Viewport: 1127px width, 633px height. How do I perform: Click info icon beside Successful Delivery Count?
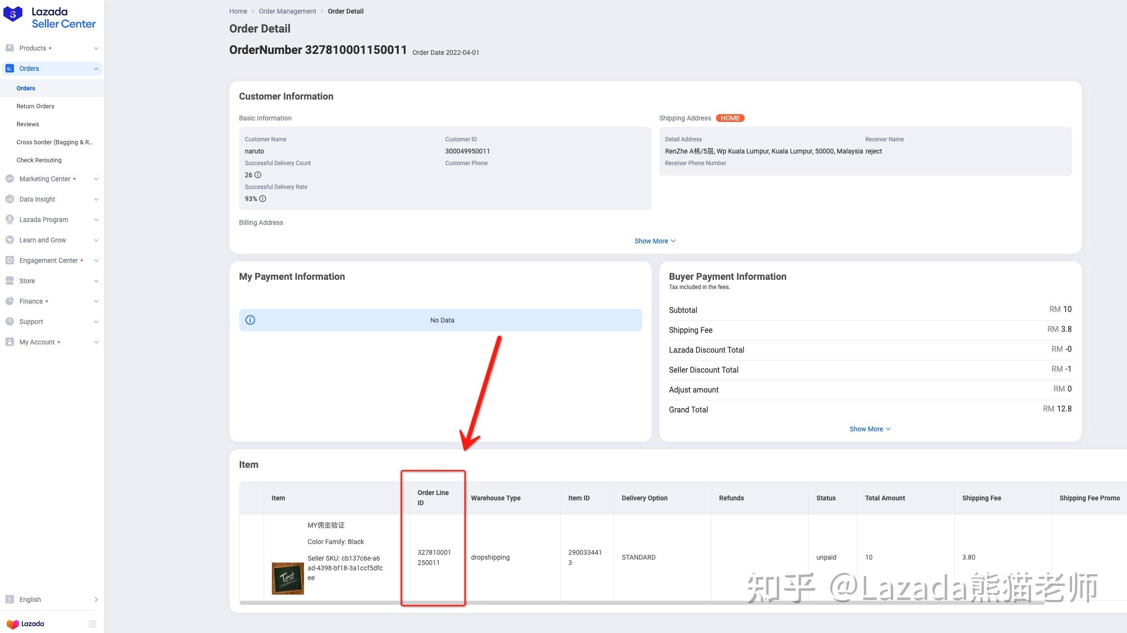click(x=258, y=175)
